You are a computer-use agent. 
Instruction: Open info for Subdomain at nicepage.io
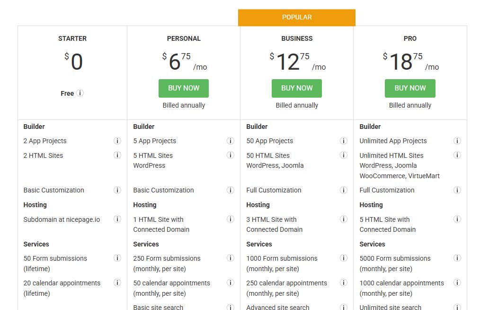[117, 219]
